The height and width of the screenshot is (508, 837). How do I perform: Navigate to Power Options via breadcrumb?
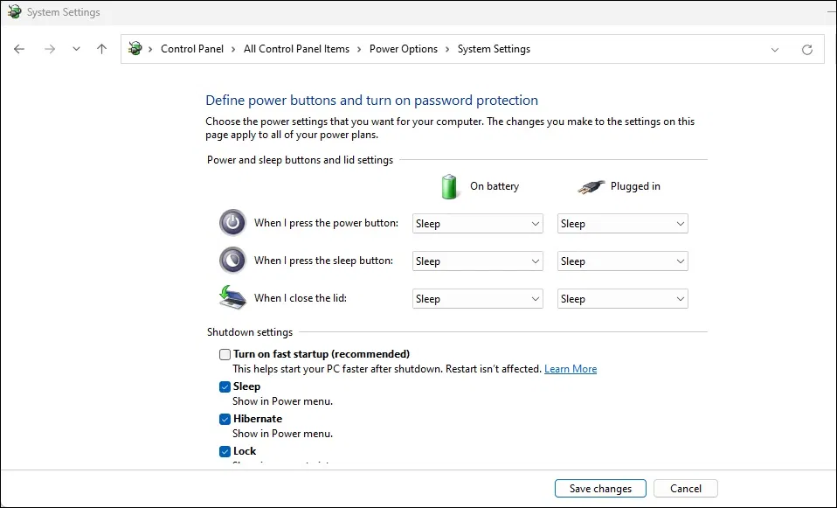403,49
